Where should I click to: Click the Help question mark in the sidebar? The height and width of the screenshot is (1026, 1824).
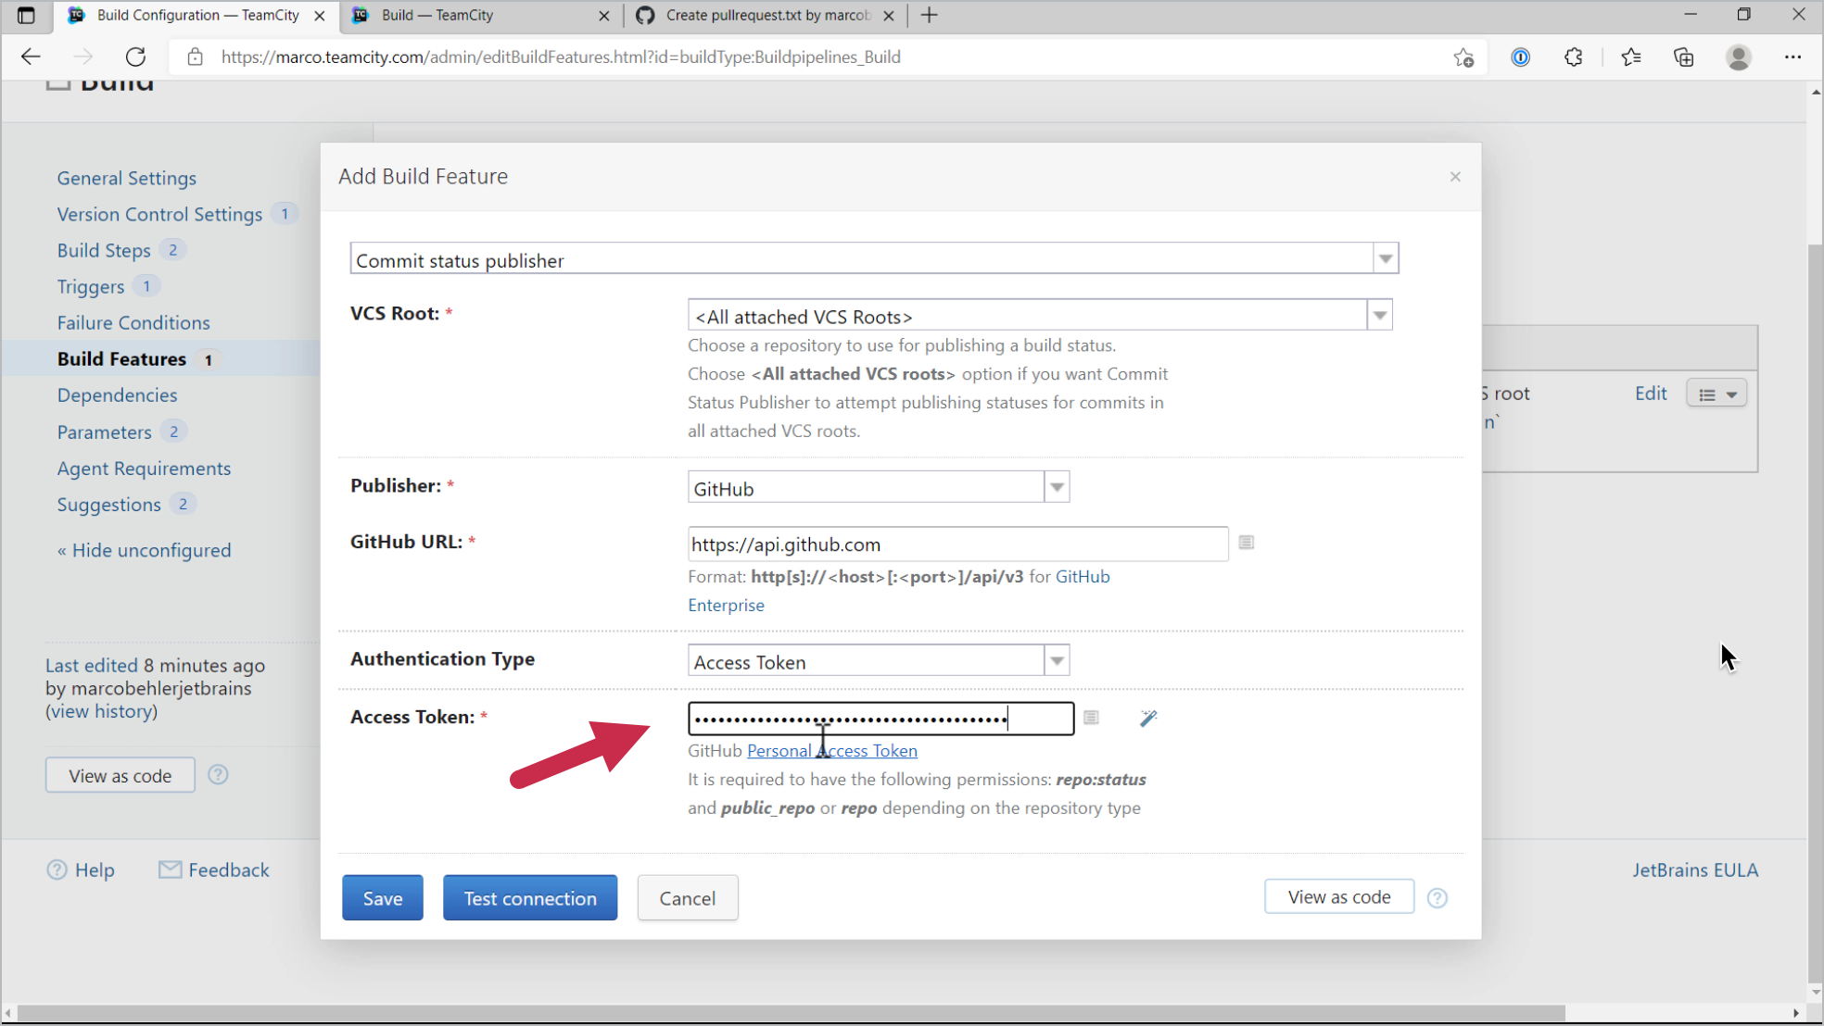(x=56, y=870)
